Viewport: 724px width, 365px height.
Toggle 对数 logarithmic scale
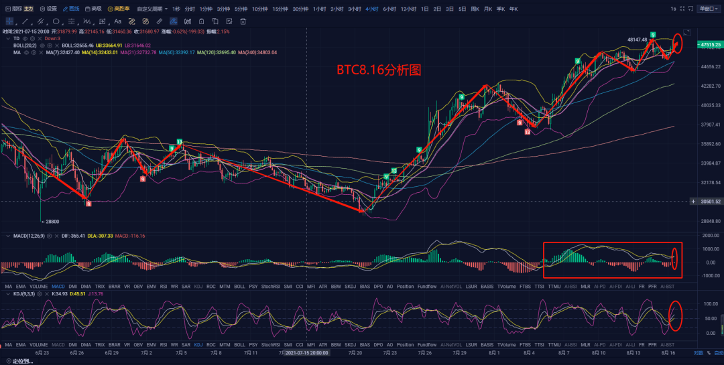tap(698, 353)
